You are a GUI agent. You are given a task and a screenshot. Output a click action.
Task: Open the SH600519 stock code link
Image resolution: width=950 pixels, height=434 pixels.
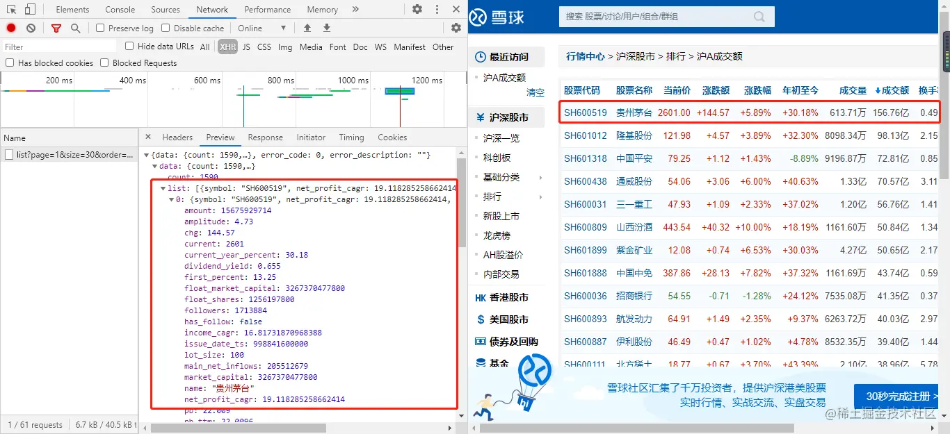coord(586,112)
